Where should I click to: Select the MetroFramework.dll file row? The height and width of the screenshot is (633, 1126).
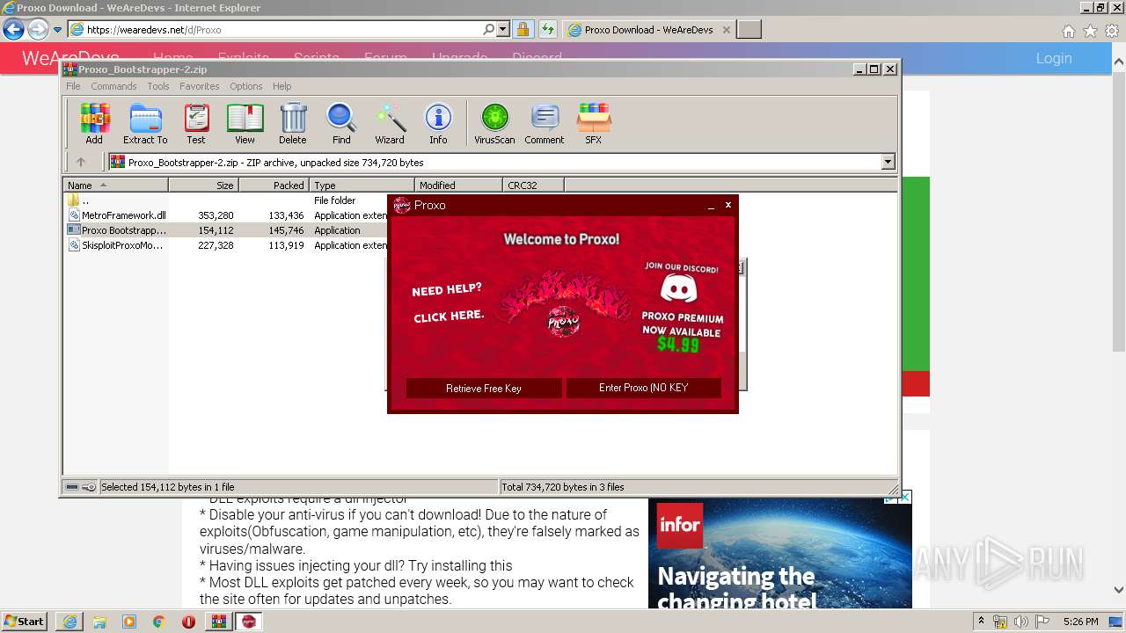[226, 215]
